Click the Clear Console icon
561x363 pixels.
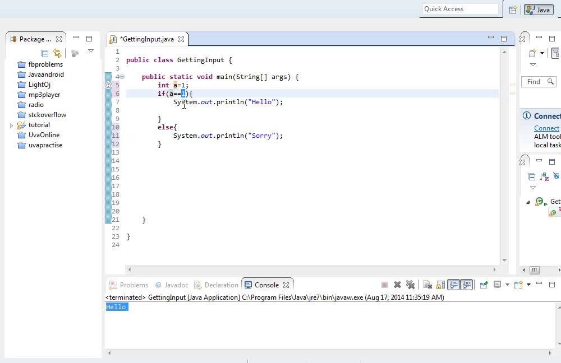coord(427,285)
